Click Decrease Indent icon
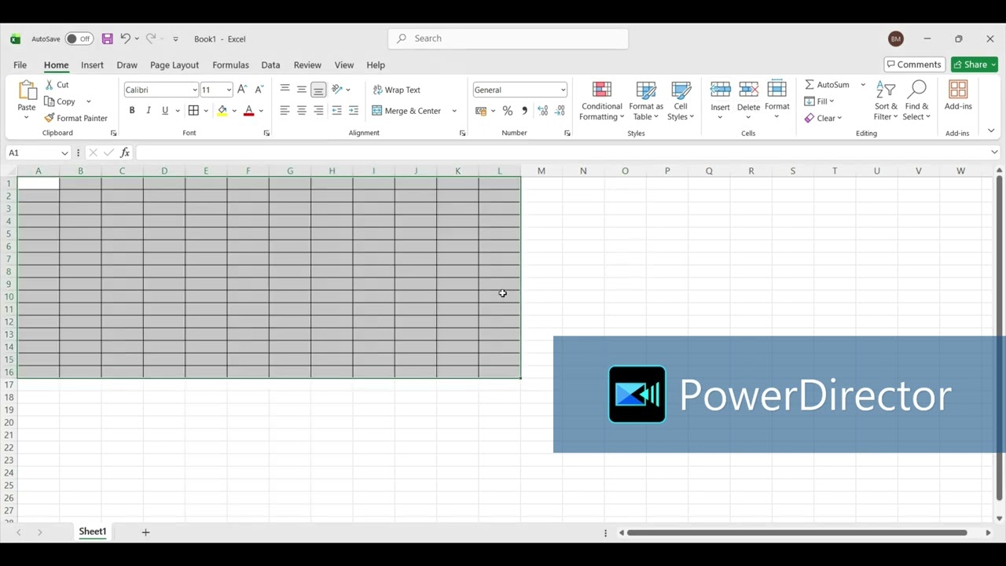1006x566 pixels. [336, 111]
